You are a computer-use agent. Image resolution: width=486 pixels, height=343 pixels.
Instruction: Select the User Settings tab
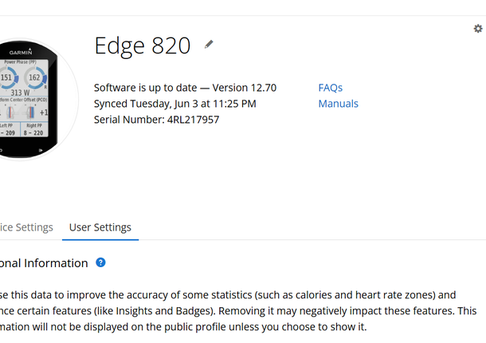coord(100,227)
